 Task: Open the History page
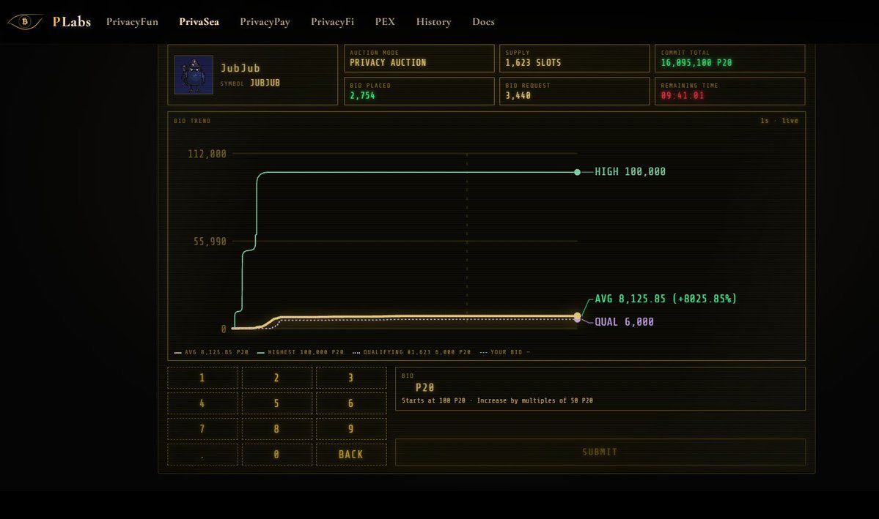(x=433, y=22)
